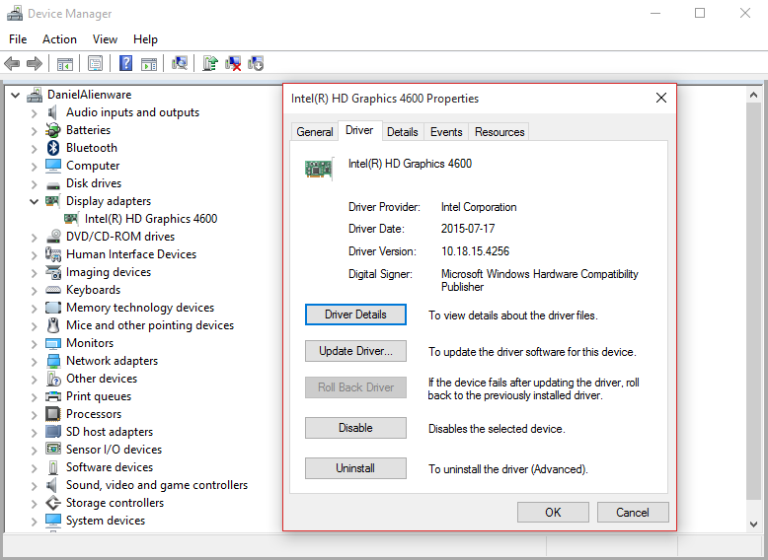Select the Monitors tree item label
The width and height of the screenshot is (768, 560).
pos(90,343)
